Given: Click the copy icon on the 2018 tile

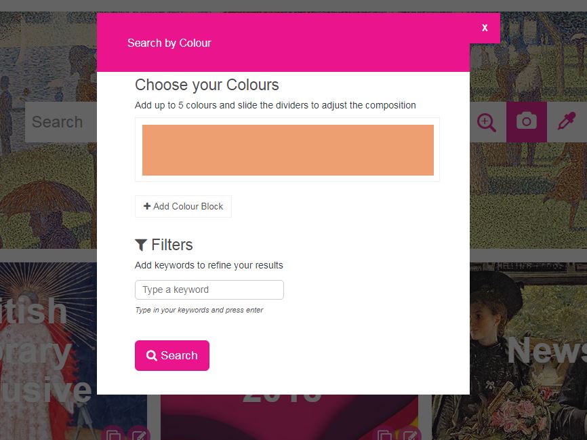Looking at the screenshot, I should point(384,435).
